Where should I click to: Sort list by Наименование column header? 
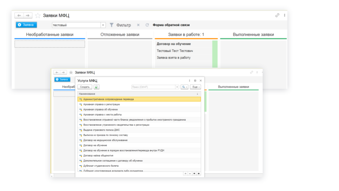pyautogui.click(x=87, y=94)
